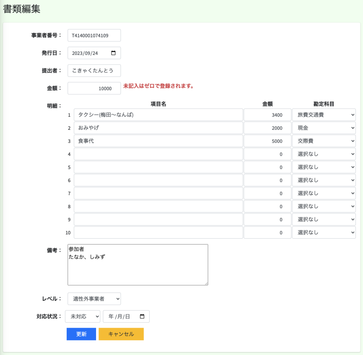363x355 pixels.
Task: Open calendar picker for 発行日 date
Action: click(113, 53)
